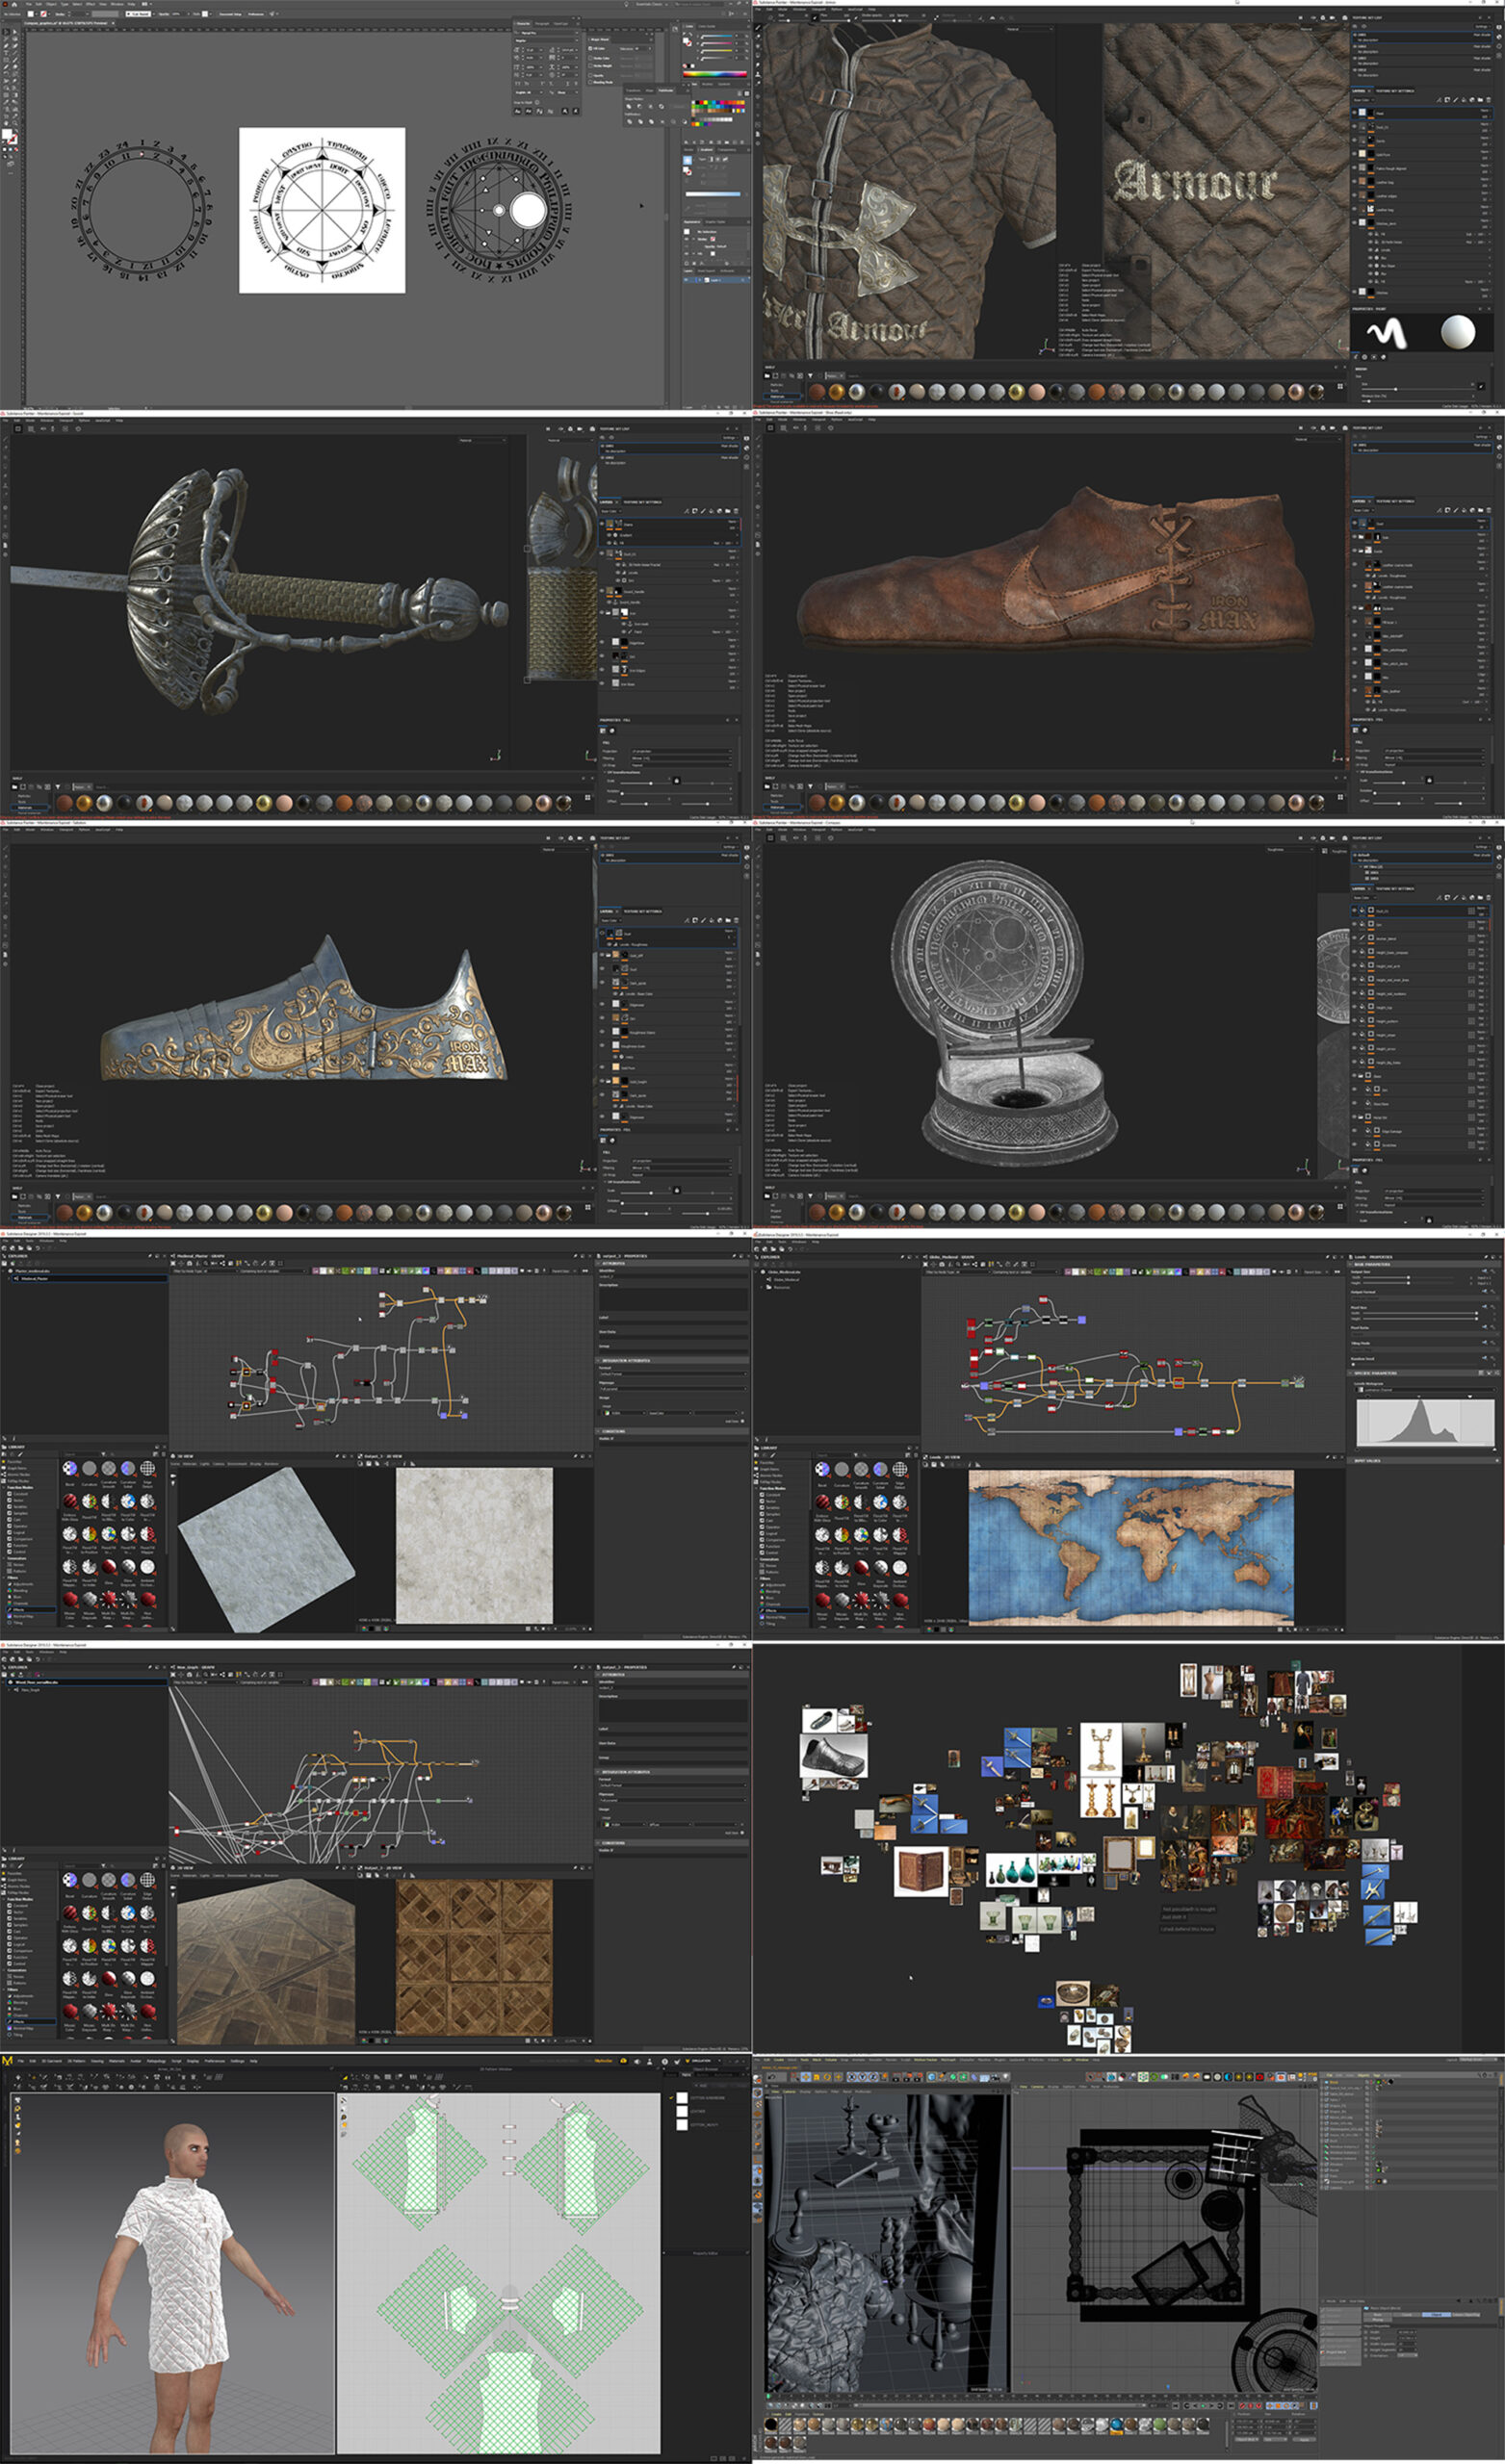Click the Levels histogram in the Globe properties
The image size is (1505, 2464).
click(x=1426, y=1423)
